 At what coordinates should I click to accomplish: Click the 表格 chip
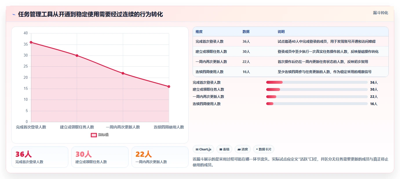pyautogui.click(x=224, y=149)
